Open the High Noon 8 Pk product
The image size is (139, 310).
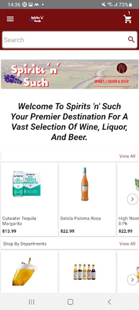coord(128,199)
